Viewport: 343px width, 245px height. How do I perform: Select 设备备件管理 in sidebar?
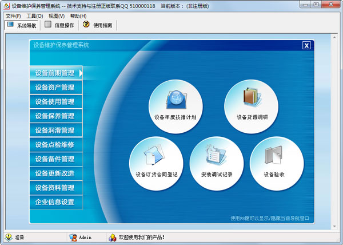coord(56,159)
